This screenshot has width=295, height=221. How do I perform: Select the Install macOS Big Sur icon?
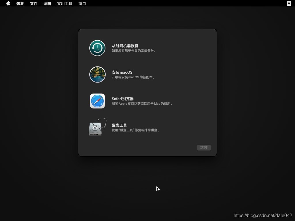(x=97, y=75)
